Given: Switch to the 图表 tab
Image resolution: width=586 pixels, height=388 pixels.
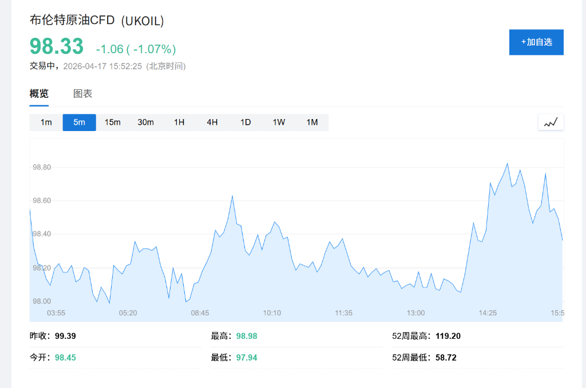Looking at the screenshot, I should (84, 93).
